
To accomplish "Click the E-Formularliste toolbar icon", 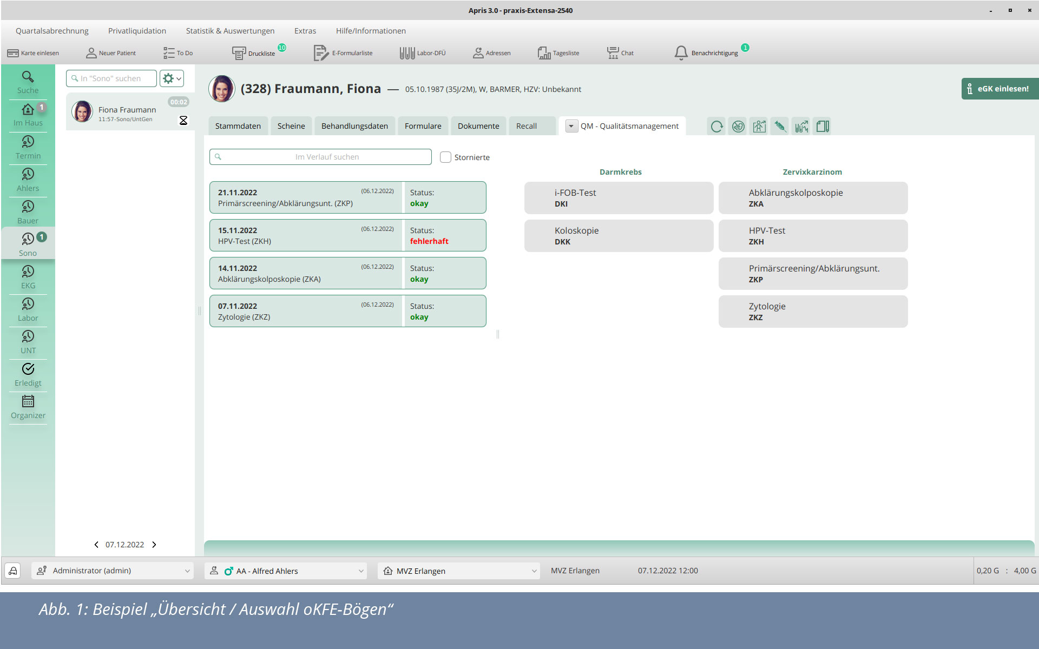I will tap(320, 53).
